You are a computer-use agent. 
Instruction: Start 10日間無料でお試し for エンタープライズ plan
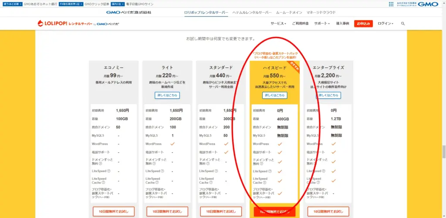(x=328, y=211)
